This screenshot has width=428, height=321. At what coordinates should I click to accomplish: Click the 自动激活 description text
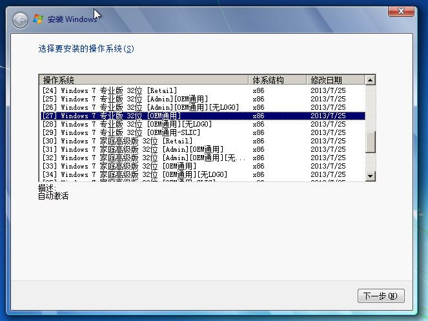pos(53,196)
